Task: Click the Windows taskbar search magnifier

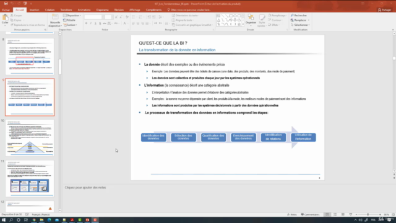Action: tap(11, 220)
